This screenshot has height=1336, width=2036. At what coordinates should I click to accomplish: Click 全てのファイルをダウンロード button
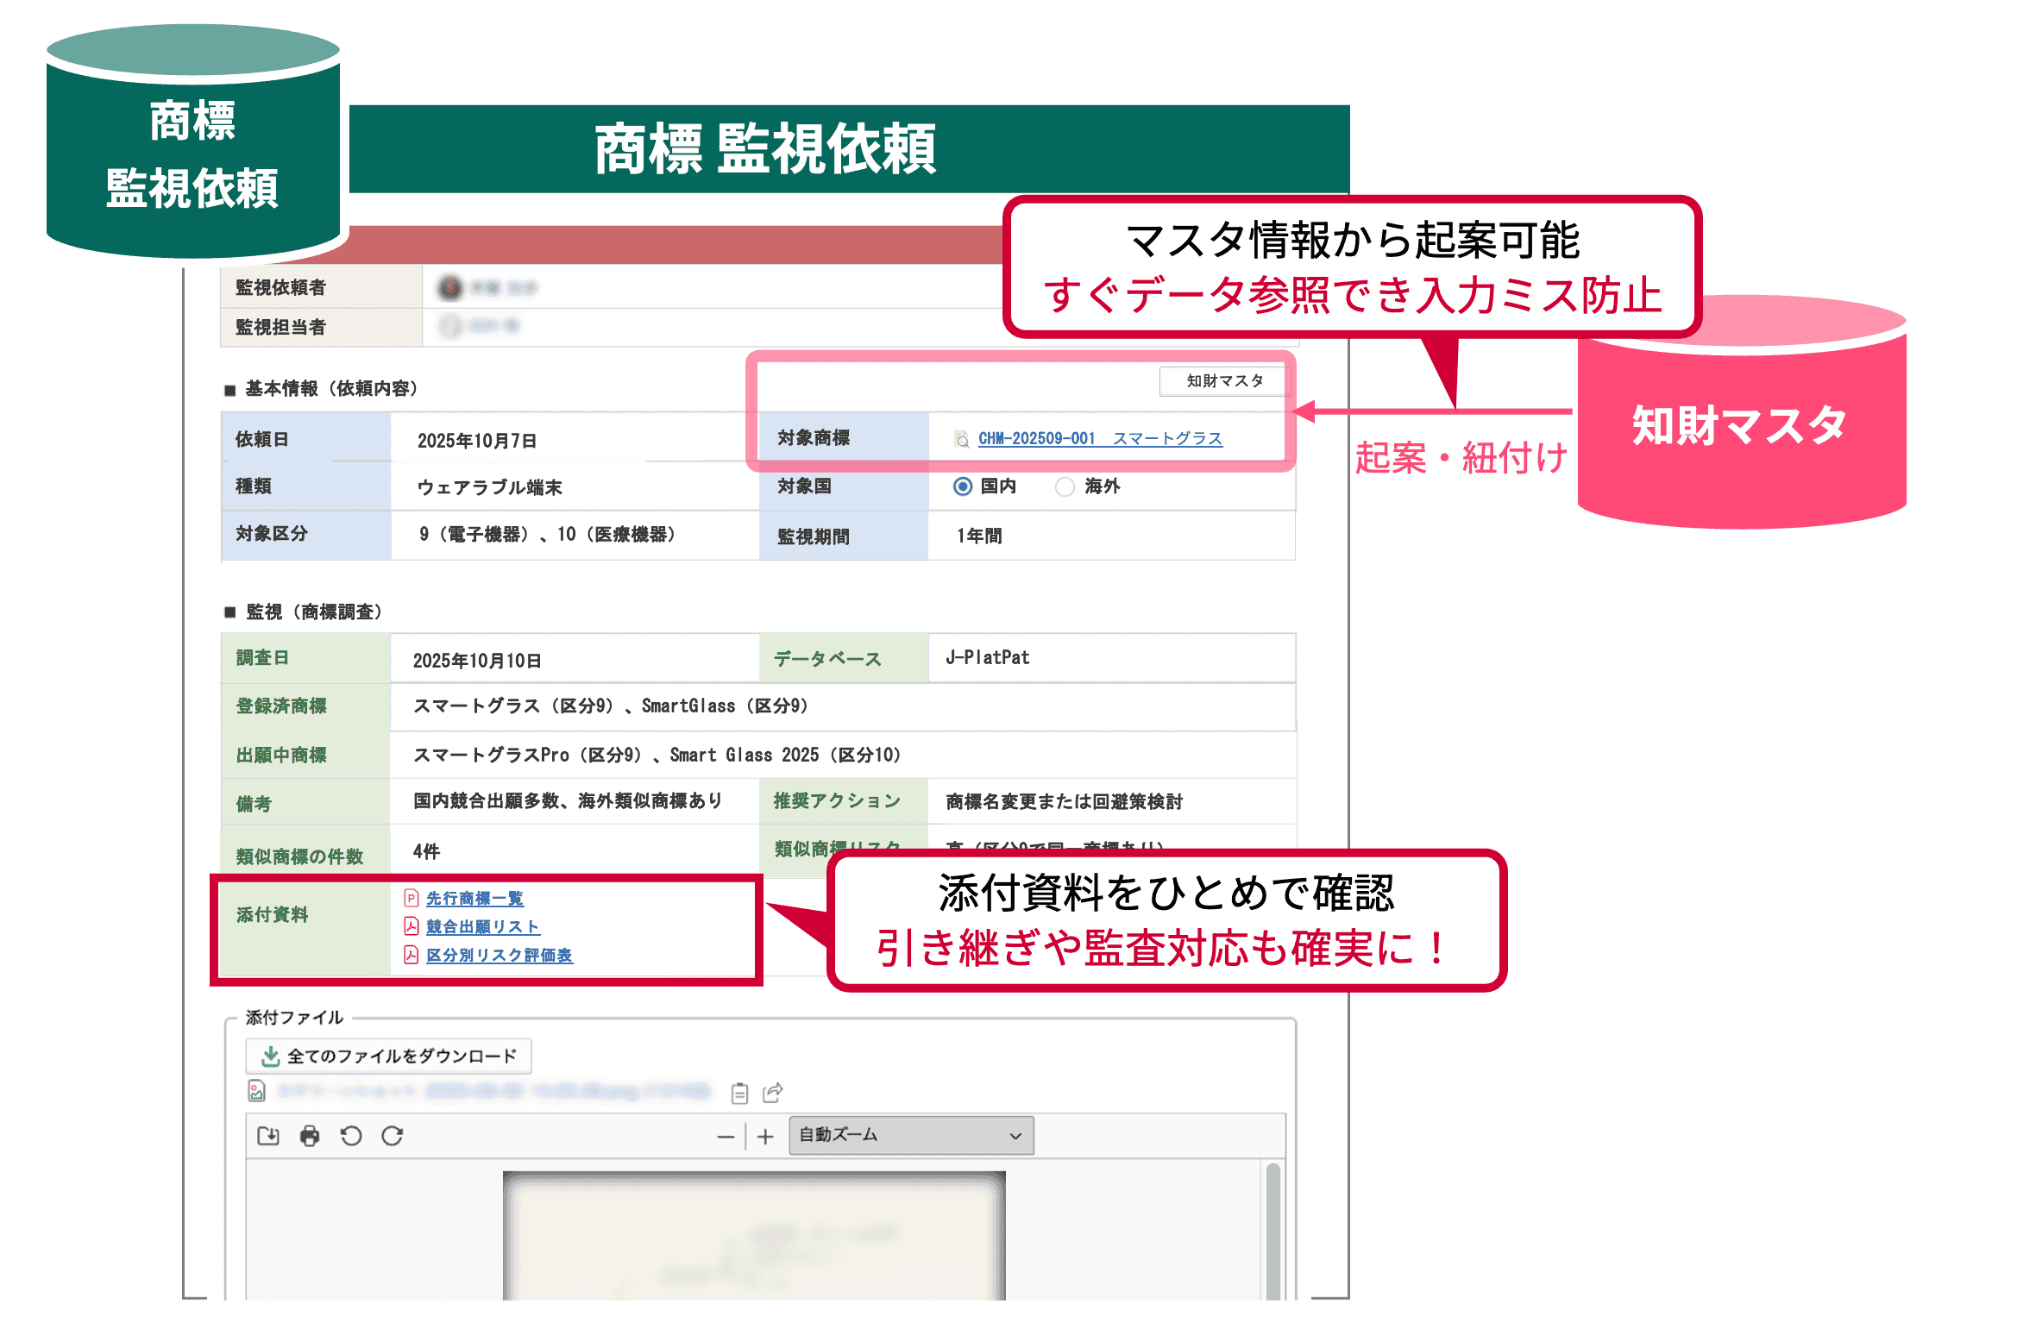tap(389, 1056)
